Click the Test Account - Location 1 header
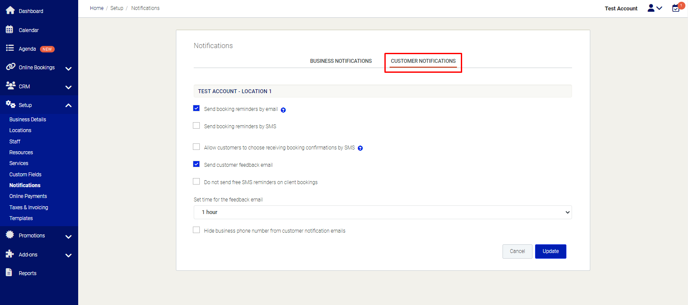Screen dimensions: 688x305 pos(383,91)
